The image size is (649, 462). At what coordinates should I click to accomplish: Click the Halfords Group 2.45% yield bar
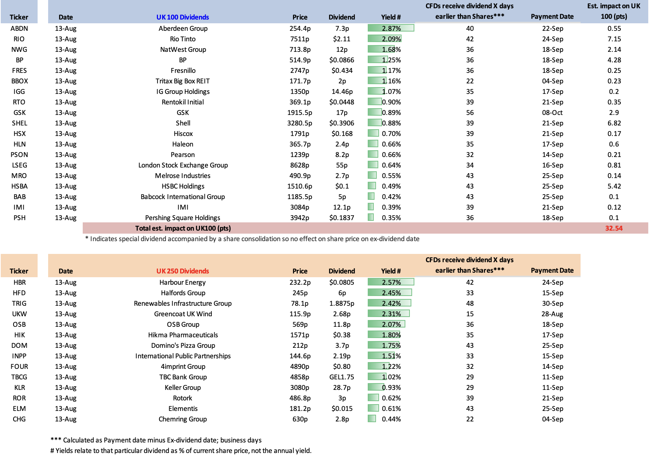point(390,293)
